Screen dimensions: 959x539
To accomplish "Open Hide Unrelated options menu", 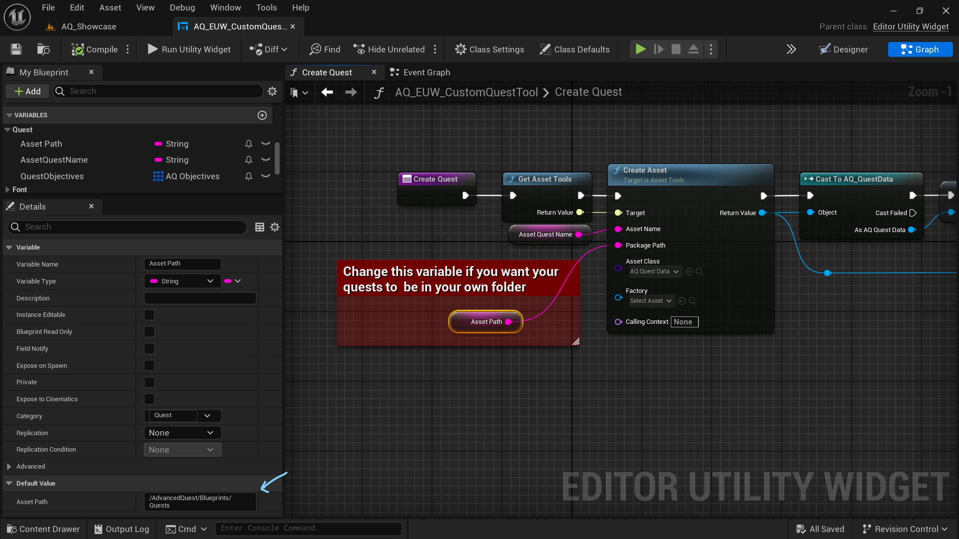I will [x=435, y=49].
